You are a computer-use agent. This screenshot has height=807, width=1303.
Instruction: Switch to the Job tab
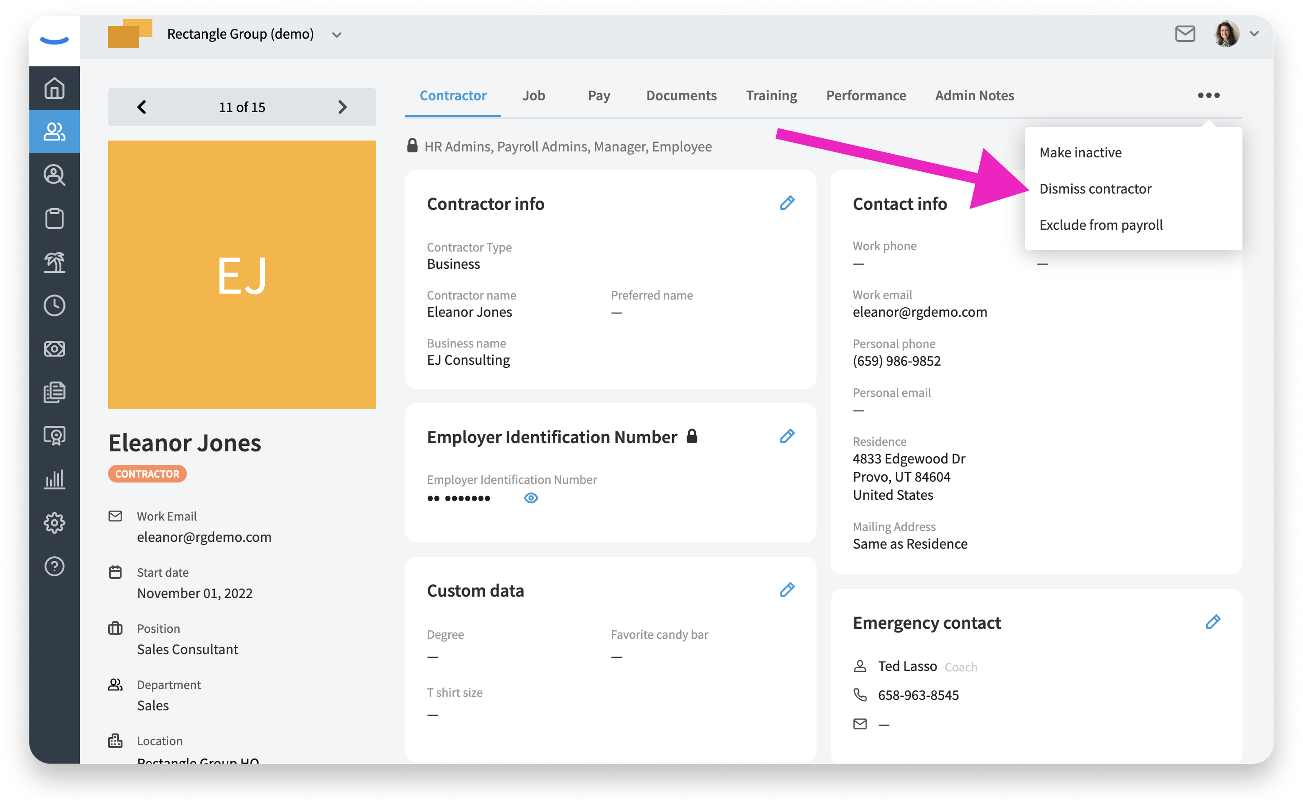533,96
